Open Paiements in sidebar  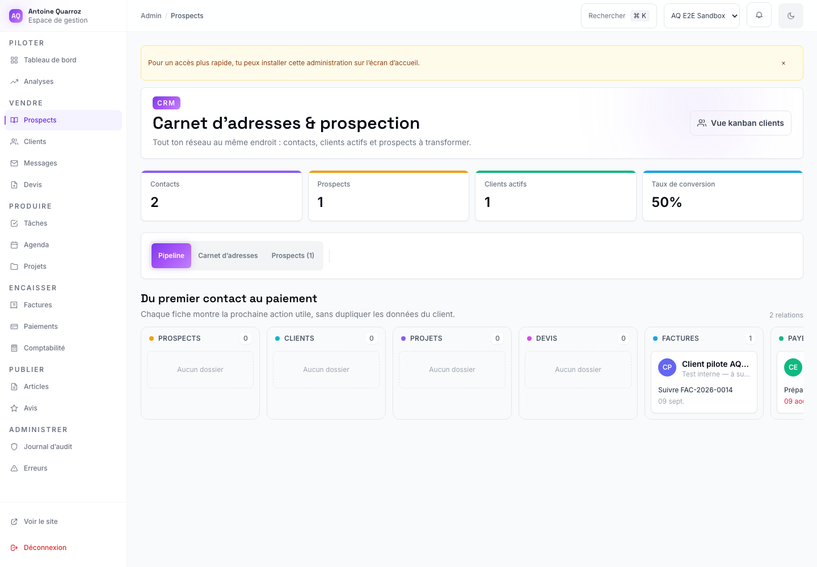pos(63,327)
